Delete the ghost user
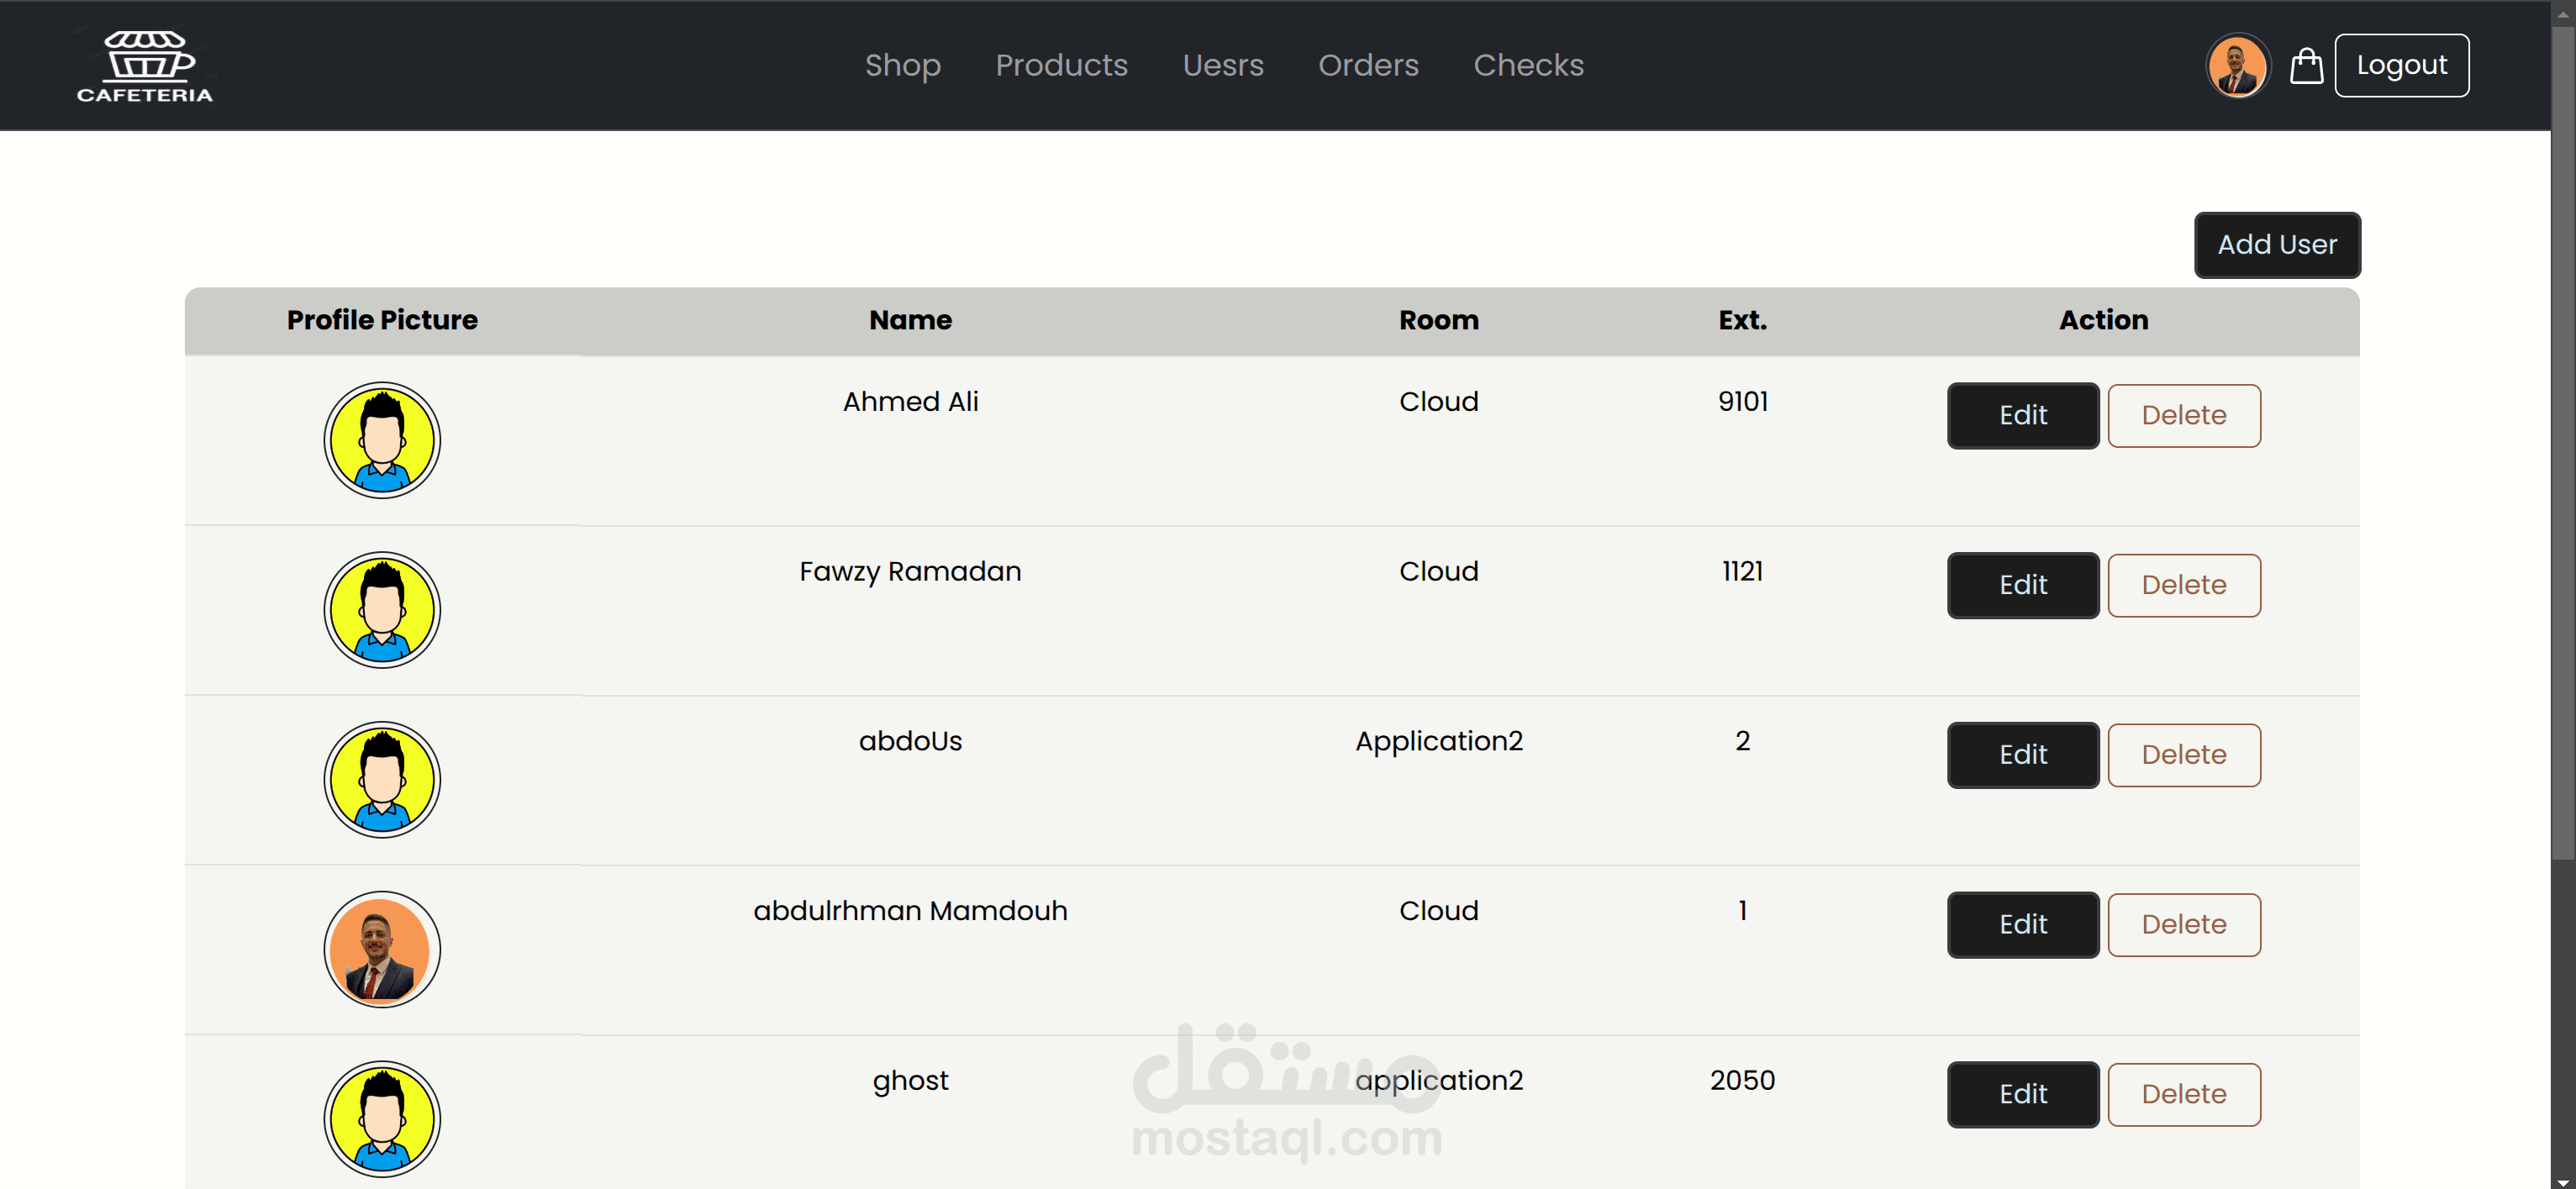This screenshot has height=1189, width=2576. tap(2183, 1094)
